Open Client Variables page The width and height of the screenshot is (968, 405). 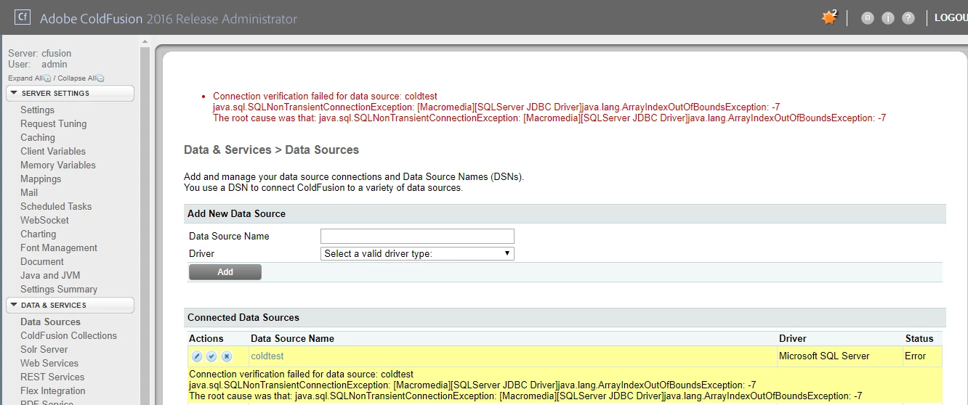(53, 152)
